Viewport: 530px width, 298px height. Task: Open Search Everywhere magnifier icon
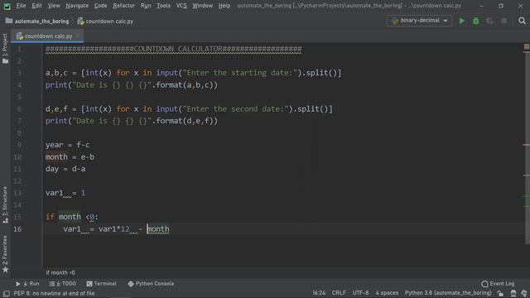click(x=522, y=21)
